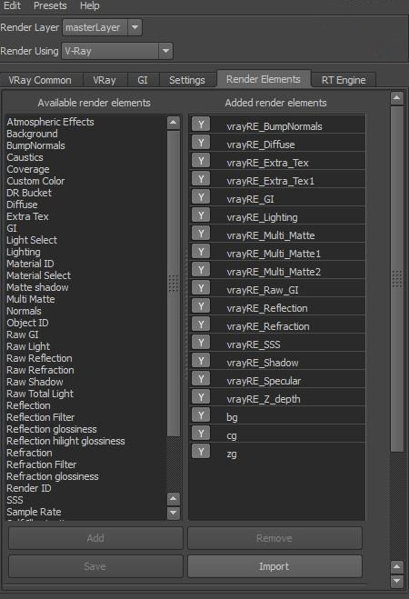The width and height of the screenshot is (409, 599).
Task: Click the outer panel vertical scrollbar thumb
Action: pos(397,279)
